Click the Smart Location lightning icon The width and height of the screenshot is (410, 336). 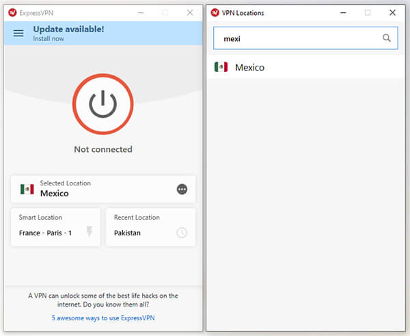90,231
